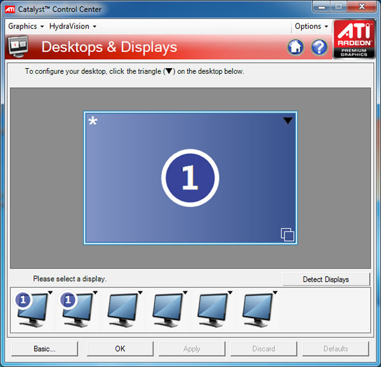Screen dimensions: 381x367
Task: Select the sixth monitor icon
Action: coord(257,310)
